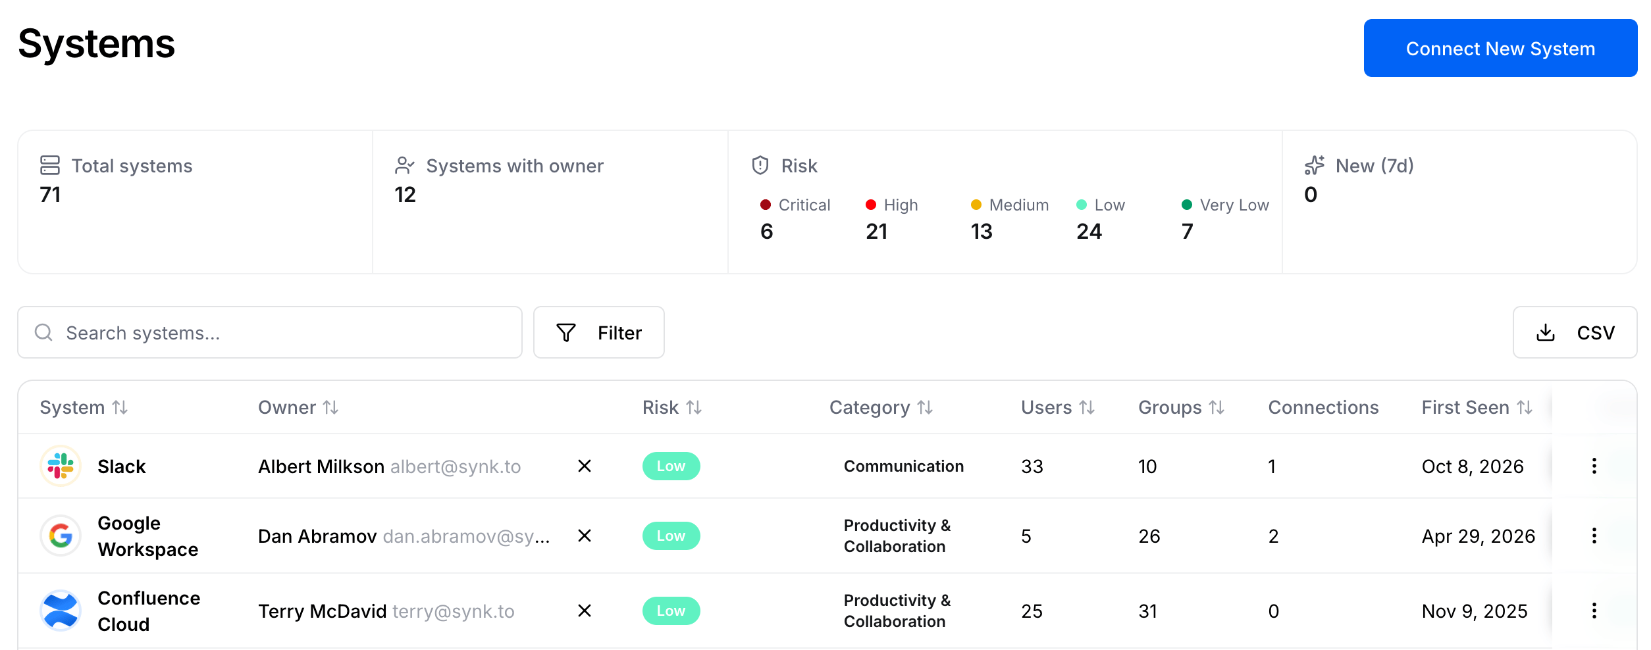The image size is (1651, 650).
Task: Open the more actions menu for Google Workspace
Action: pos(1594,536)
